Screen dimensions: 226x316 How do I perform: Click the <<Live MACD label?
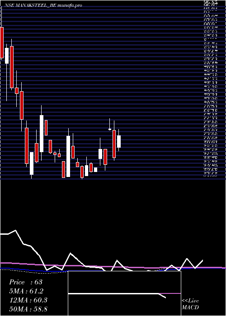(190, 304)
